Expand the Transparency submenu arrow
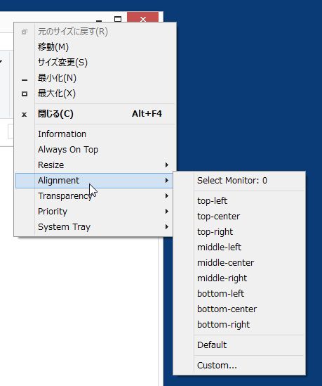 click(x=167, y=196)
